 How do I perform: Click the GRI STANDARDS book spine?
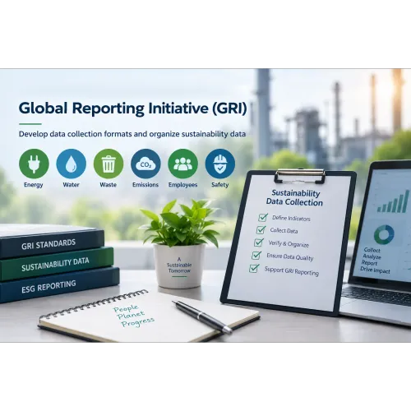[x=52, y=243]
